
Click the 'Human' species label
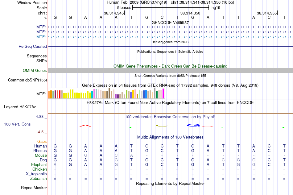click(x=40, y=146)
